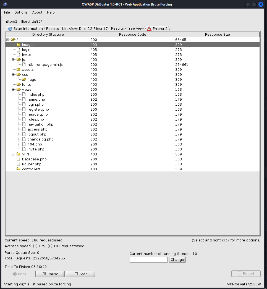Click the controllers folder icon

(x=19, y=169)
